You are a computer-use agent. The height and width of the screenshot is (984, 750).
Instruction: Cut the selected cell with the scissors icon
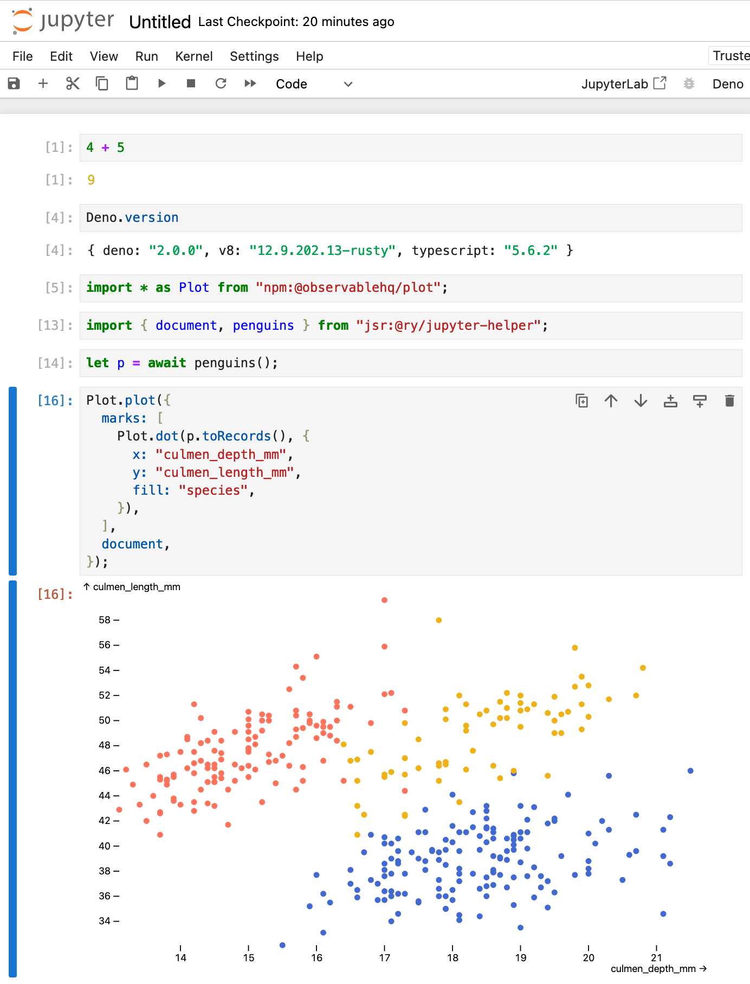tap(73, 84)
